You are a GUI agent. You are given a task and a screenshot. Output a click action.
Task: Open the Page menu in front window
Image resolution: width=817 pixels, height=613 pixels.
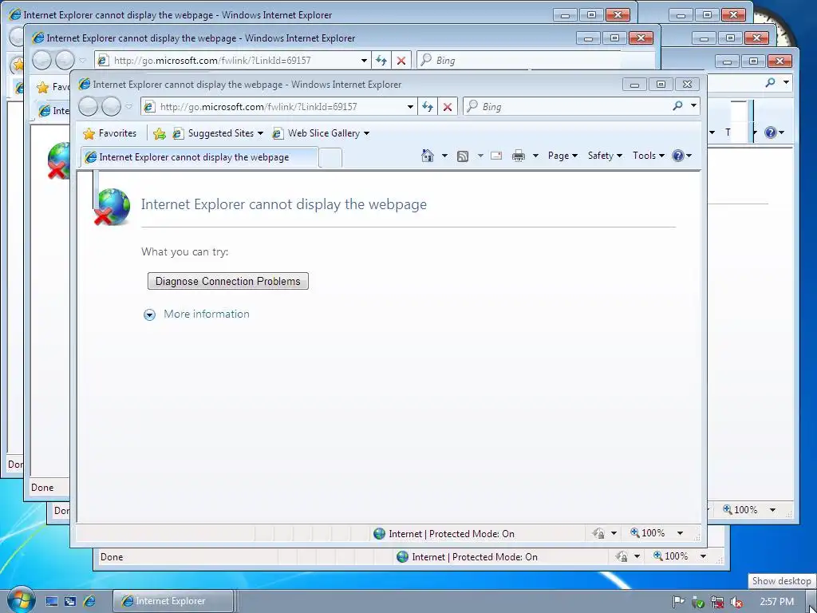click(x=562, y=156)
